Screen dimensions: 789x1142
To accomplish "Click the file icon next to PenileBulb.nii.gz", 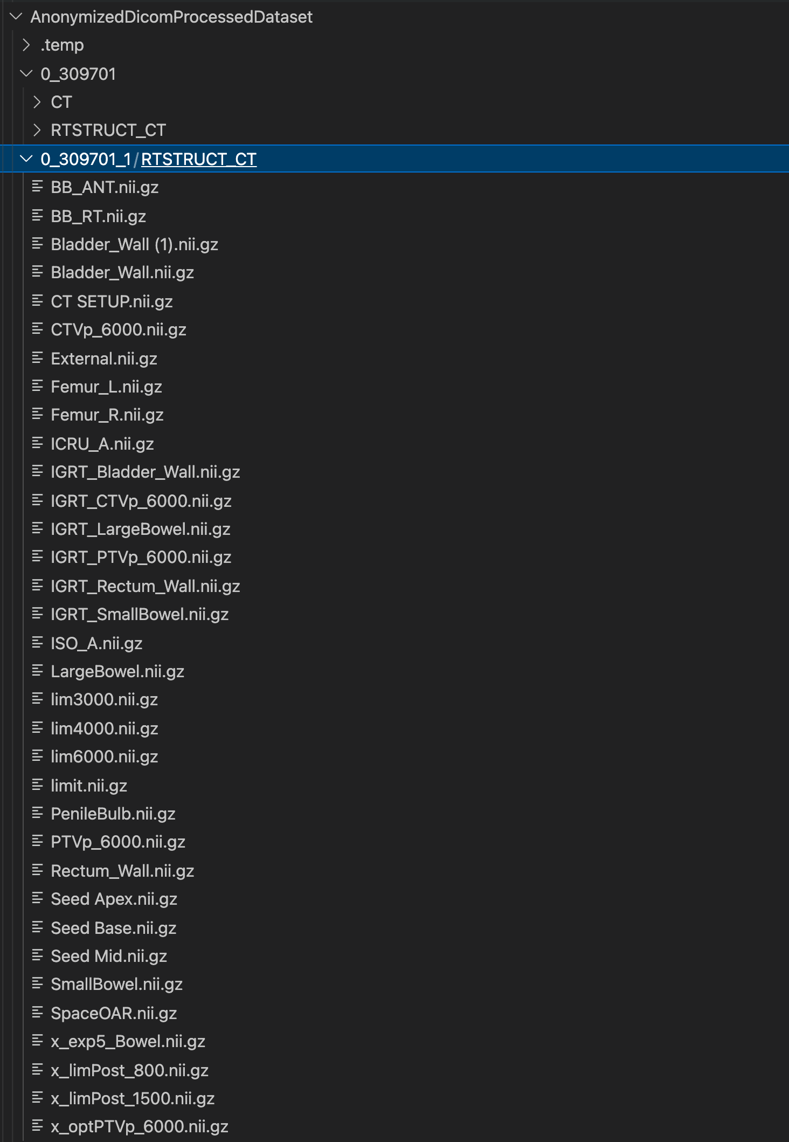I will pyautogui.click(x=37, y=814).
